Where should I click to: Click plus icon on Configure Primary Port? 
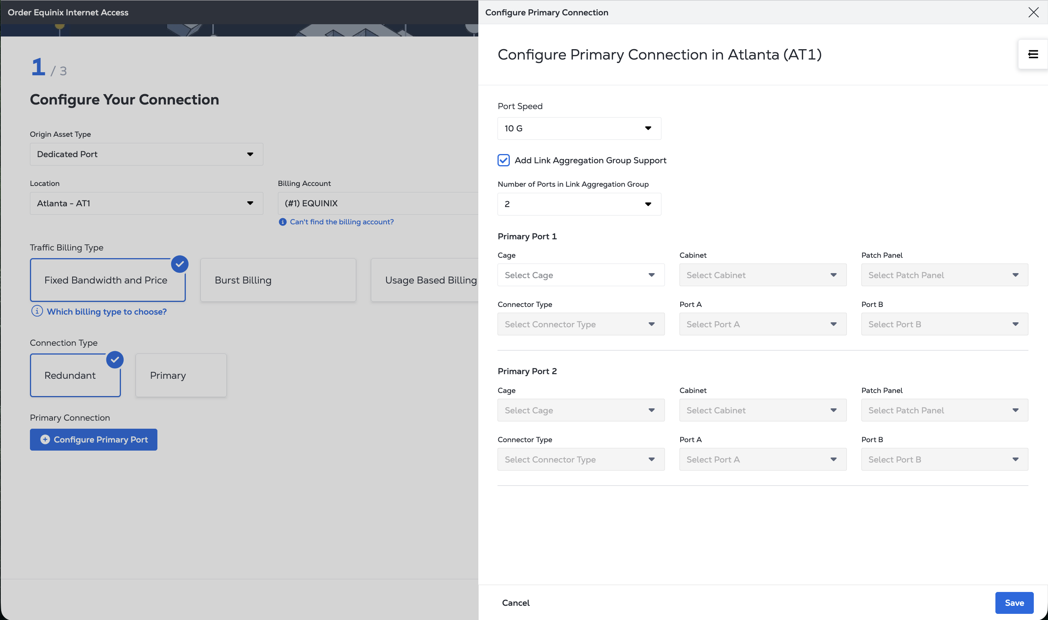(x=45, y=439)
